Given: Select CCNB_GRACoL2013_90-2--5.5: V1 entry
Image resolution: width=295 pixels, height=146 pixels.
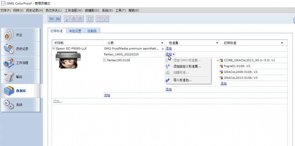Looking at the screenshot, I should [x=249, y=60].
